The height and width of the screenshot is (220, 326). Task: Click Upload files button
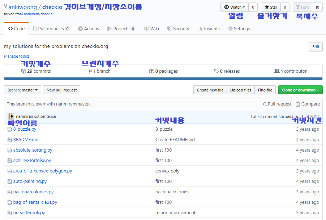pos(241,90)
